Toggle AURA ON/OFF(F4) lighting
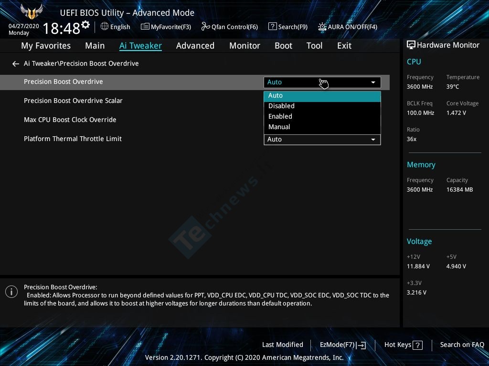The width and height of the screenshot is (489, 366). 348,27
